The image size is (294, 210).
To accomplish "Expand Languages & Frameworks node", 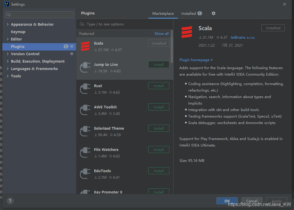I will pos(8,69).
